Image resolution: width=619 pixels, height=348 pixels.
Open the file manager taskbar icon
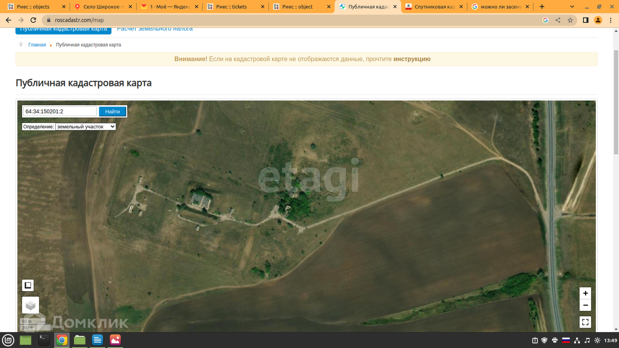coord(80,340)
